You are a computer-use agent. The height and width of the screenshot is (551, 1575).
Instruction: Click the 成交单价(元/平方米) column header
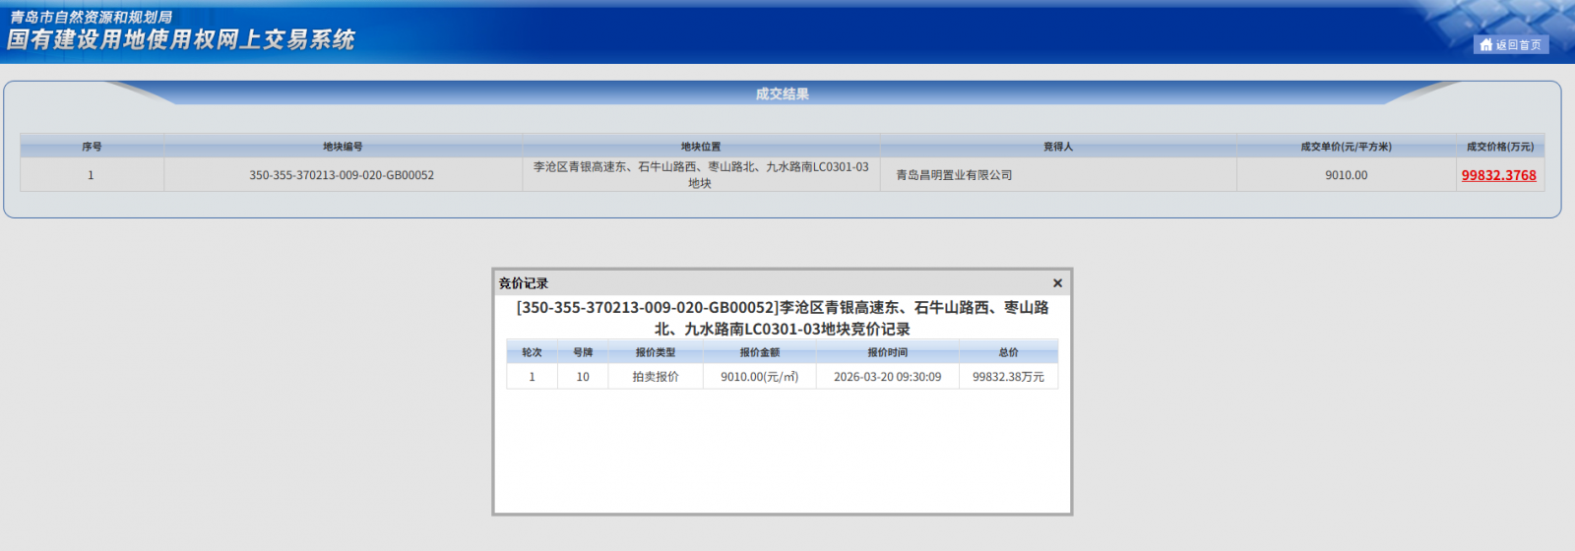click(1346, 147)
